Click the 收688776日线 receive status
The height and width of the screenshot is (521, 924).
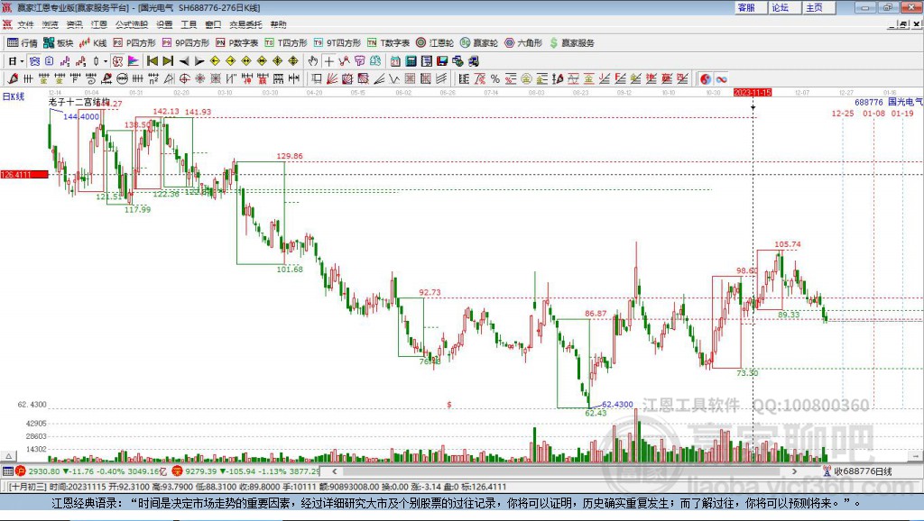[858, 471]
